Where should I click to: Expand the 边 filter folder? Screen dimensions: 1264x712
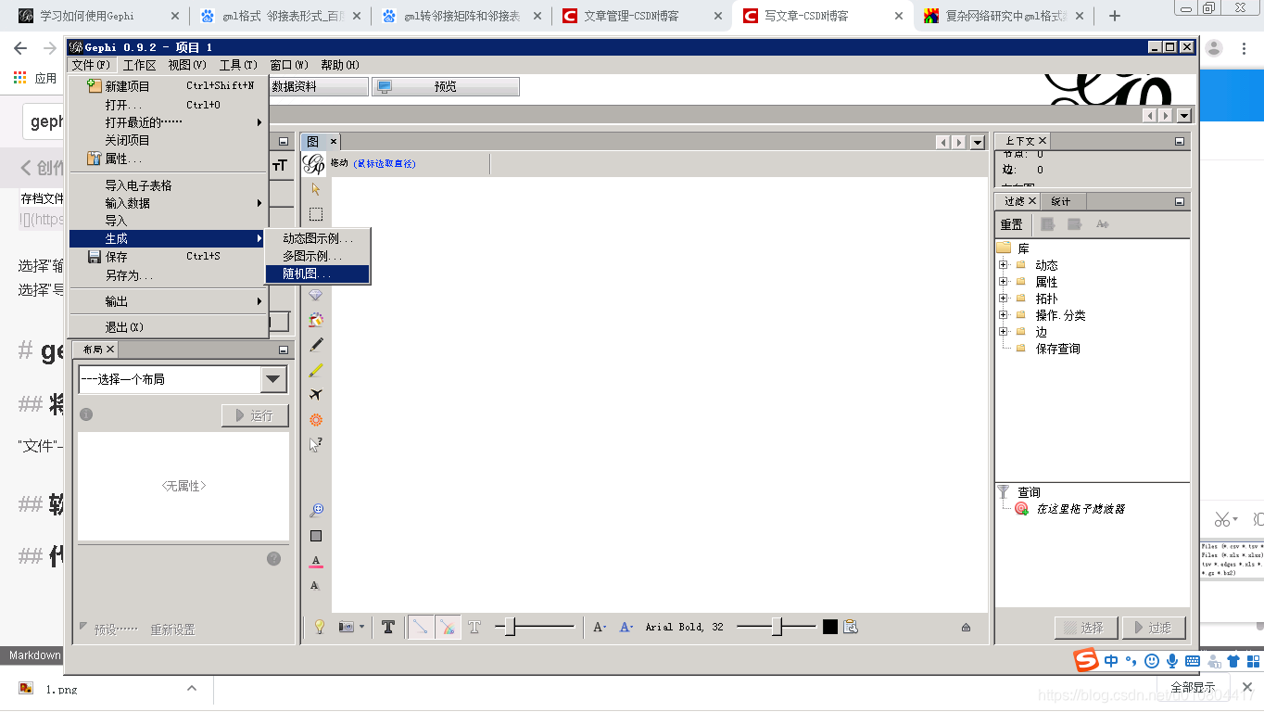point(1004,332)
